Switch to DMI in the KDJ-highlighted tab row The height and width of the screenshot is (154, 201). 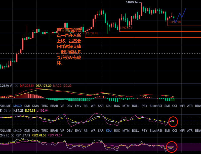point(27,131)
